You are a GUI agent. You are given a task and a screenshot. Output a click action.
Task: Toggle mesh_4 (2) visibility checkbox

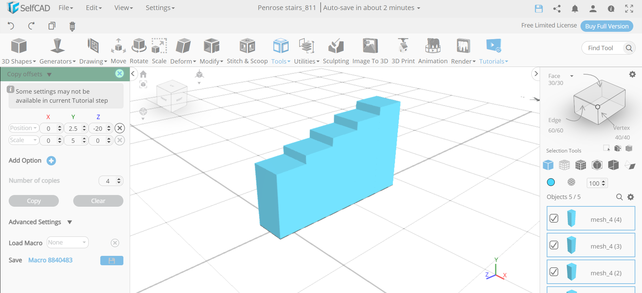pyautogui.click(x=554, y=272)
